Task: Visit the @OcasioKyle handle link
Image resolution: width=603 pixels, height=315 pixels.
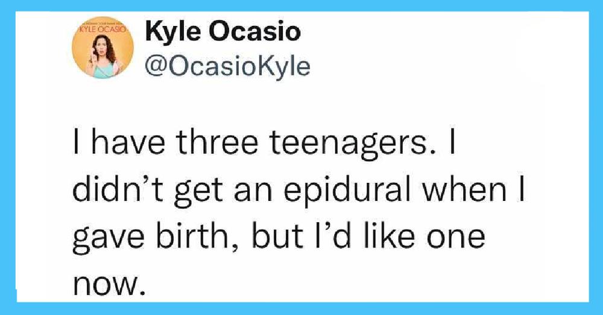Action: tap(228, 66)
